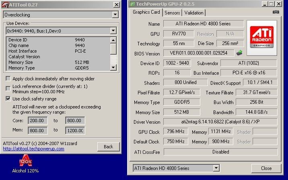288x180 pixels.
Task: Select the Memory Size row in ATITool
Action: tap(58, 62)
